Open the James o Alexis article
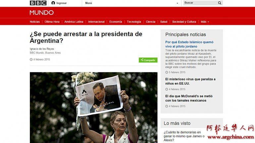255x143 pixels. click(184, 136)
